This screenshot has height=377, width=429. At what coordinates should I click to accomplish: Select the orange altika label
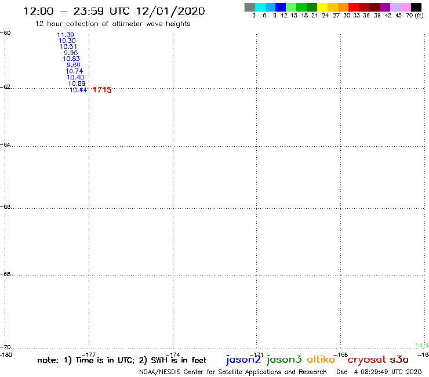(321, 359)
